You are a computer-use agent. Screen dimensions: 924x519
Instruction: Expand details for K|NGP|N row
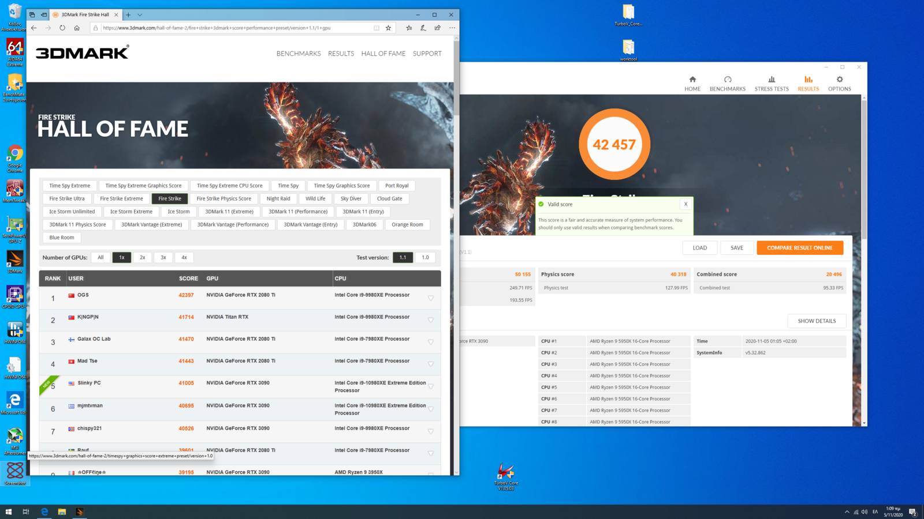click(431, 320)
